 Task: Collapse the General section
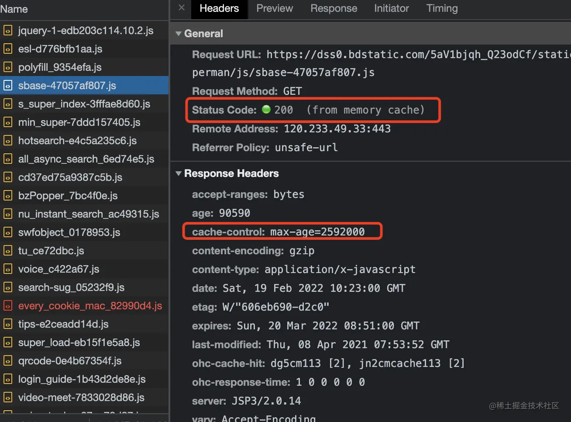(179, 34)
